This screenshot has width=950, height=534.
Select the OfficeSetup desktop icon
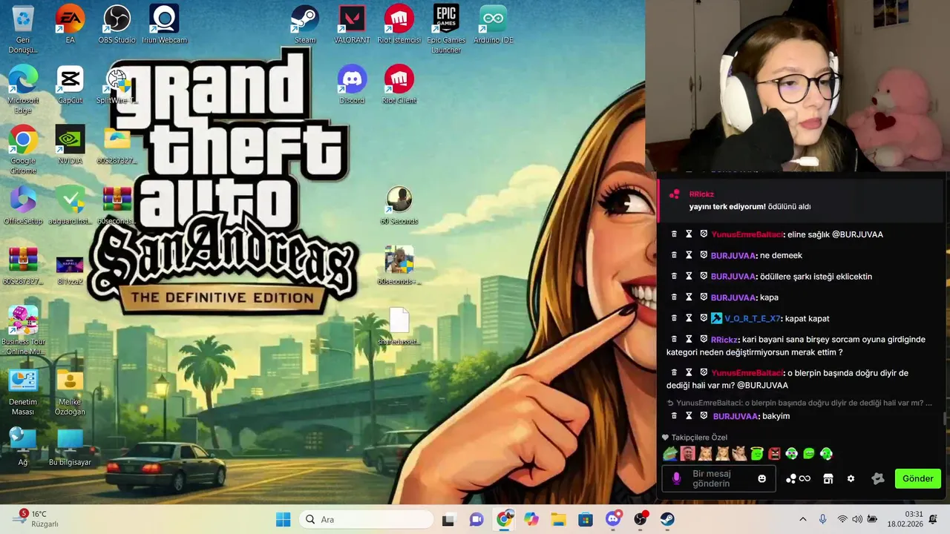pos(23,205)
